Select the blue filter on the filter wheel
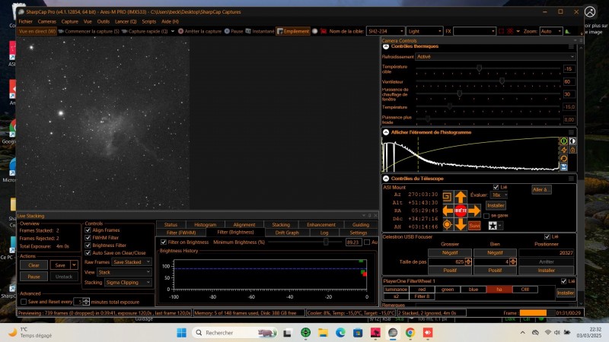This screenshot has width=609, height=342. pyautogui.click(x=473, y=289)
